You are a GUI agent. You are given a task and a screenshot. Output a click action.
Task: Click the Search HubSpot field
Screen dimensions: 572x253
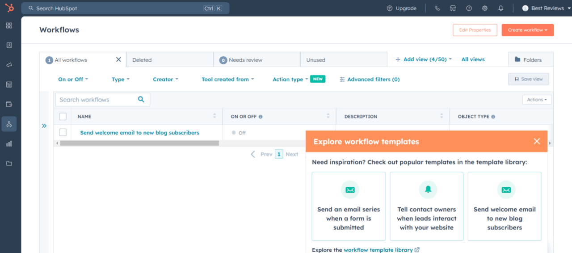tap(125, 8)
